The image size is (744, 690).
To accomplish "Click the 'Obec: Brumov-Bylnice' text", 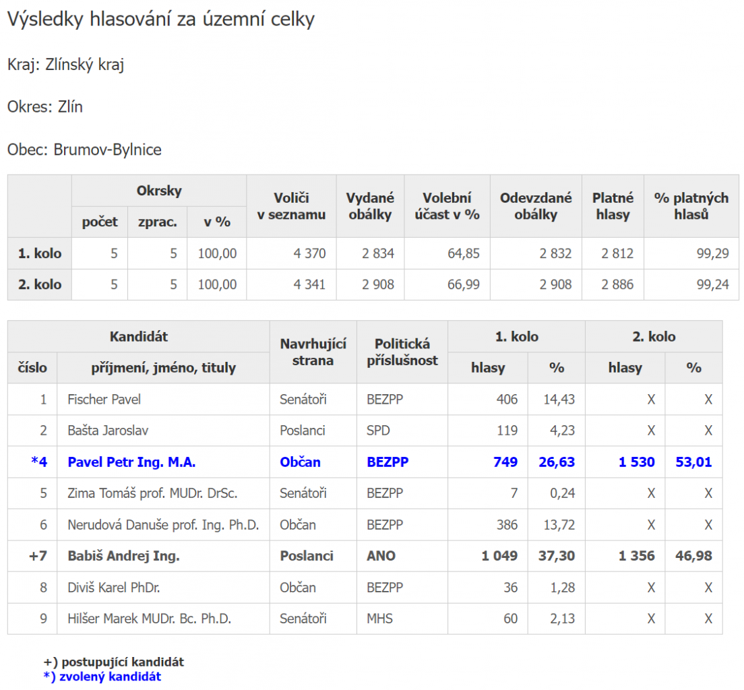I will tap(84, 150).
